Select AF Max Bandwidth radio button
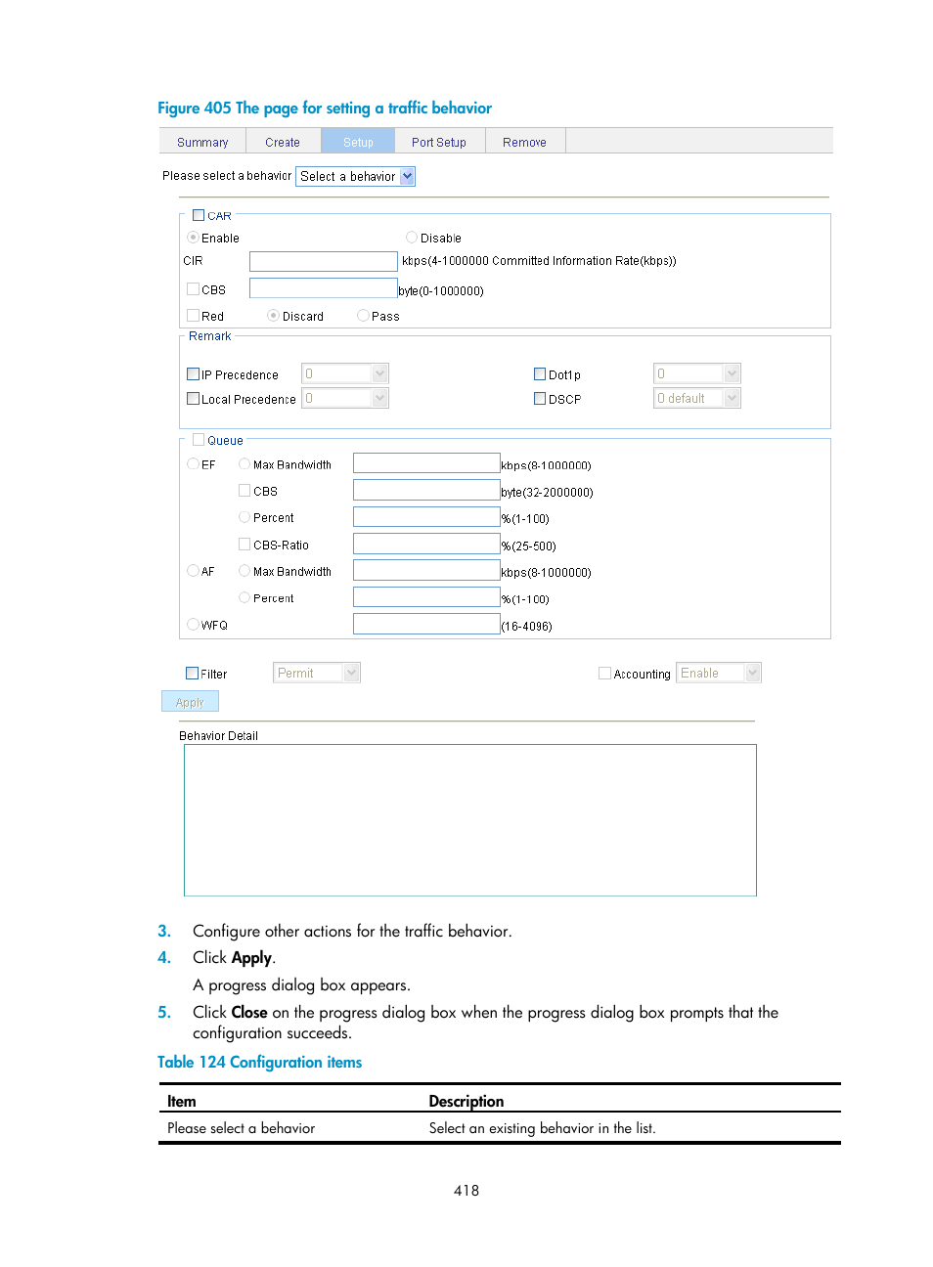Screen dimensions: 933x1267 coord(244,571)
